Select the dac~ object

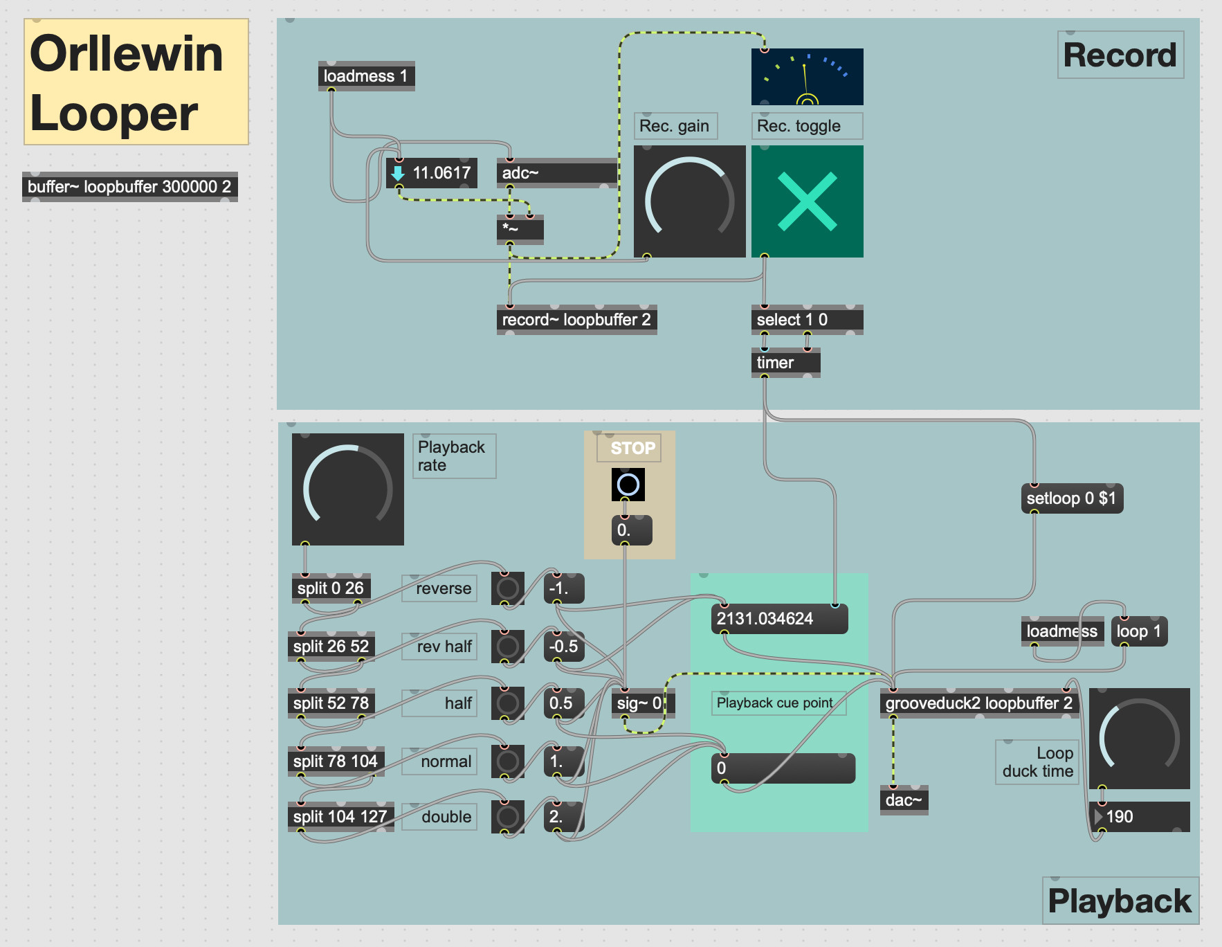click(x=904, y=800)
